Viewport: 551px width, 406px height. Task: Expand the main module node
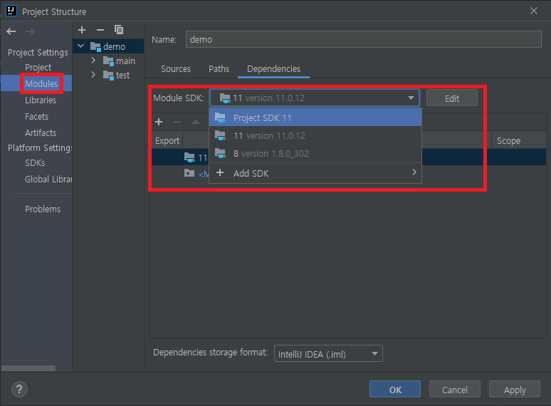click(93, 61)
